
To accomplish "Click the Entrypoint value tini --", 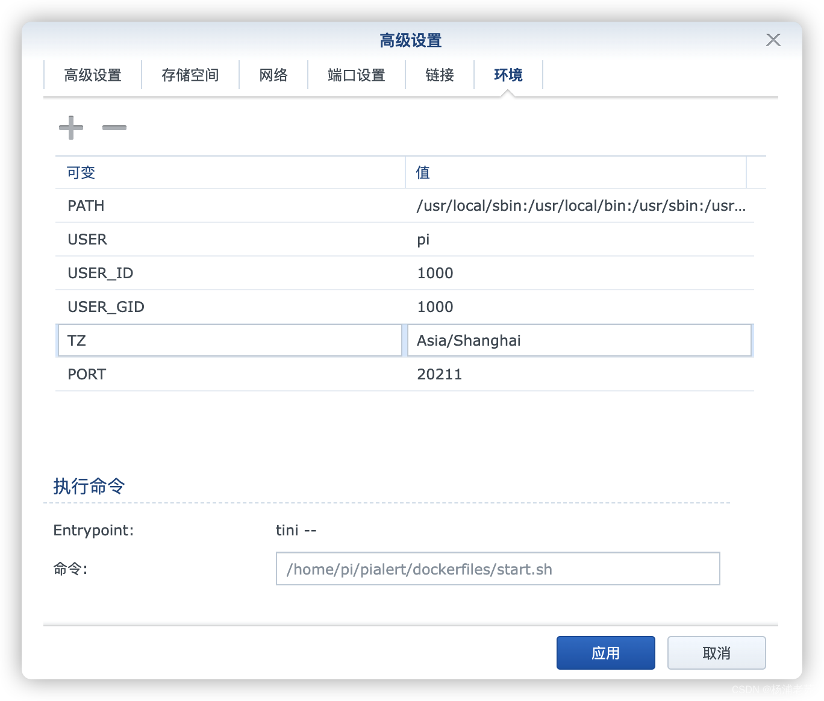I will pos(296,530).
